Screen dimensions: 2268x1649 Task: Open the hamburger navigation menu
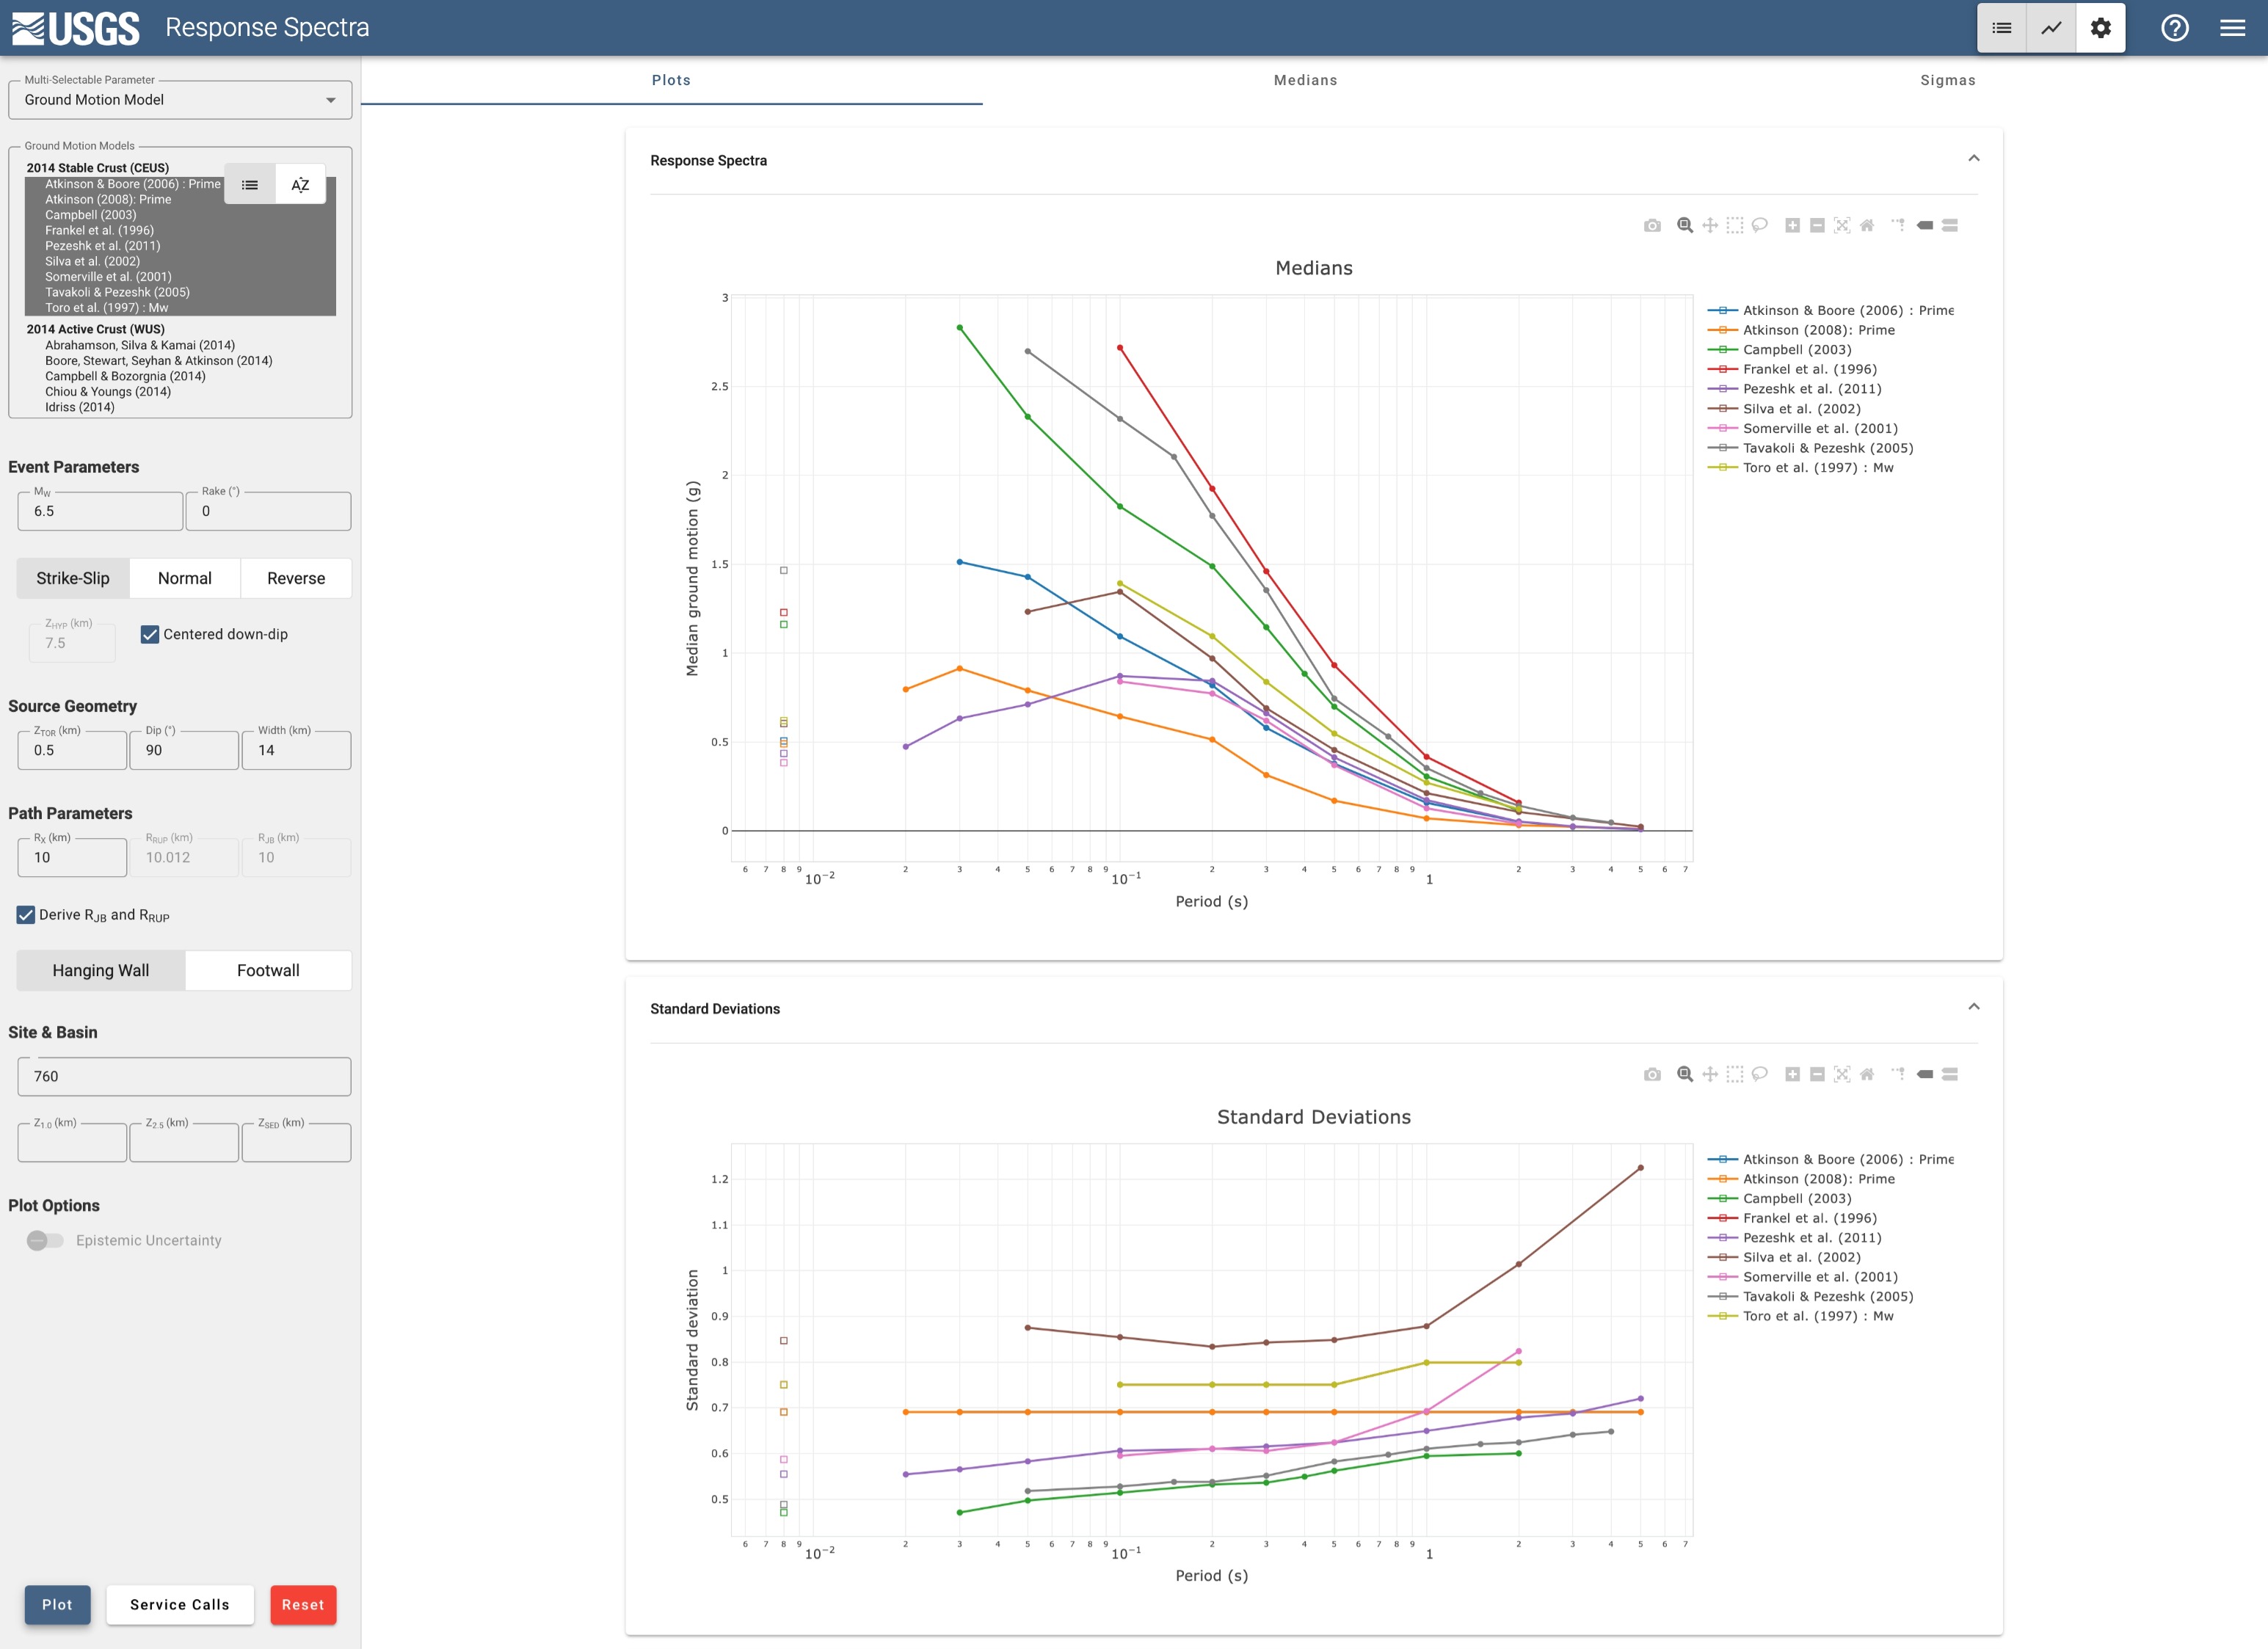2233,28
